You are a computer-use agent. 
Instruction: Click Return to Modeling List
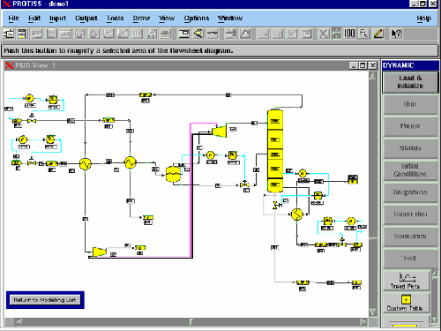pyautogui.click(x=45, y=300)
